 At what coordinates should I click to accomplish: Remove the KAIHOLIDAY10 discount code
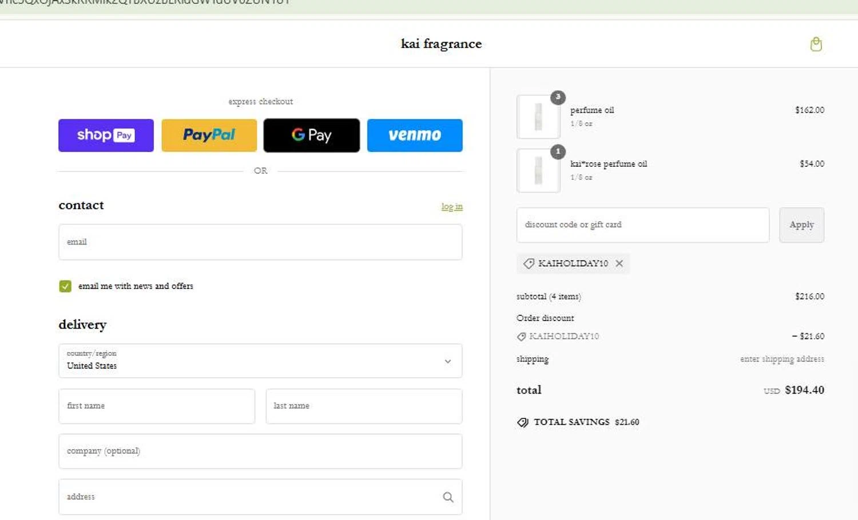619,263
